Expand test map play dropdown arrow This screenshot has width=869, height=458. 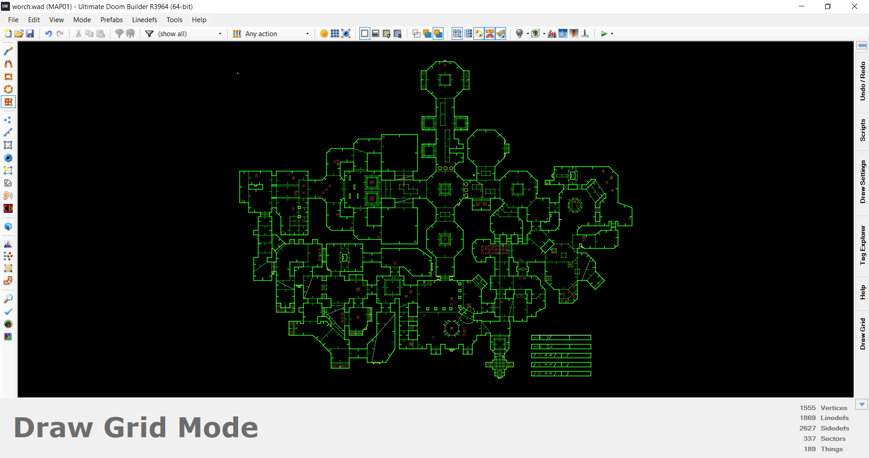[x=612, y=33]
